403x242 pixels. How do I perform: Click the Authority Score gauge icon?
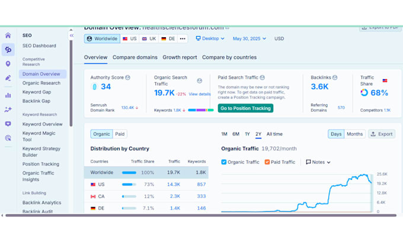coord(94,87)
